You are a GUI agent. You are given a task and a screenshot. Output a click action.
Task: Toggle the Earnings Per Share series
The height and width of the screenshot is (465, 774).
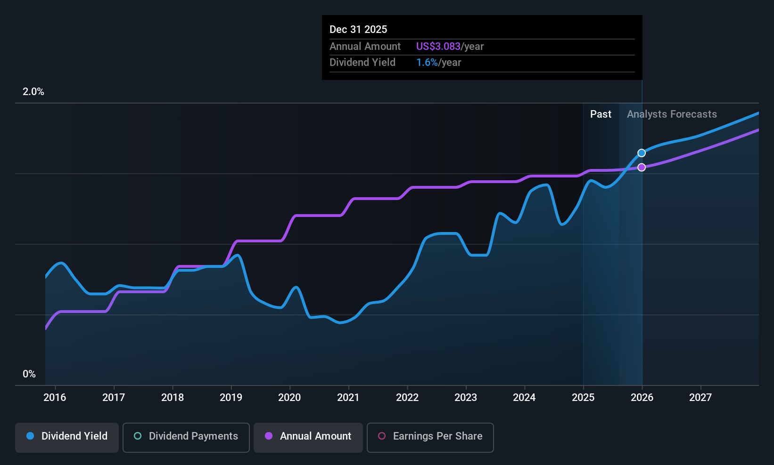[x=430, y=438]
